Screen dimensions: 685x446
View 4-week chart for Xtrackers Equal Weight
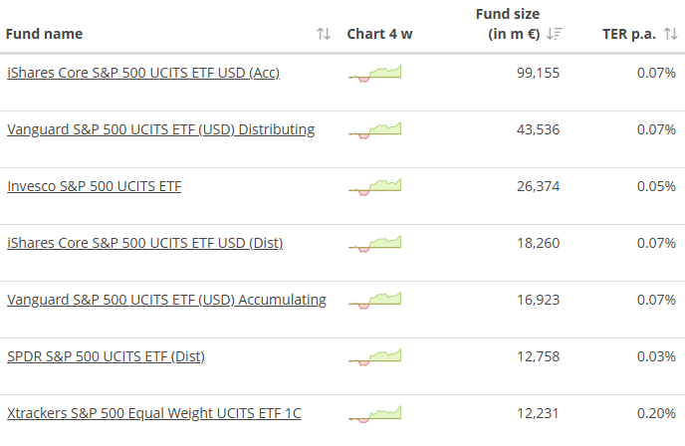coord(375,413)
